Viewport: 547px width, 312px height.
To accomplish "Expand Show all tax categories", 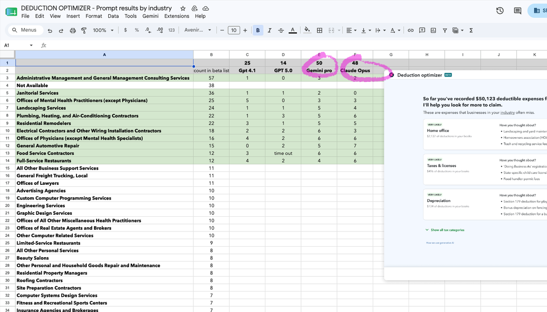I will click(x=445, y=230).
